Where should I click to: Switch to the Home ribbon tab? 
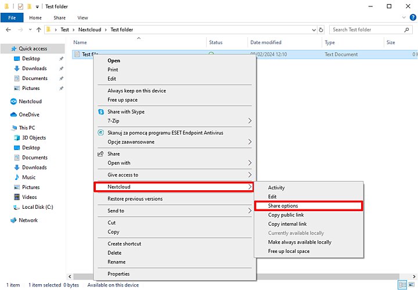(x=35, y=18)
